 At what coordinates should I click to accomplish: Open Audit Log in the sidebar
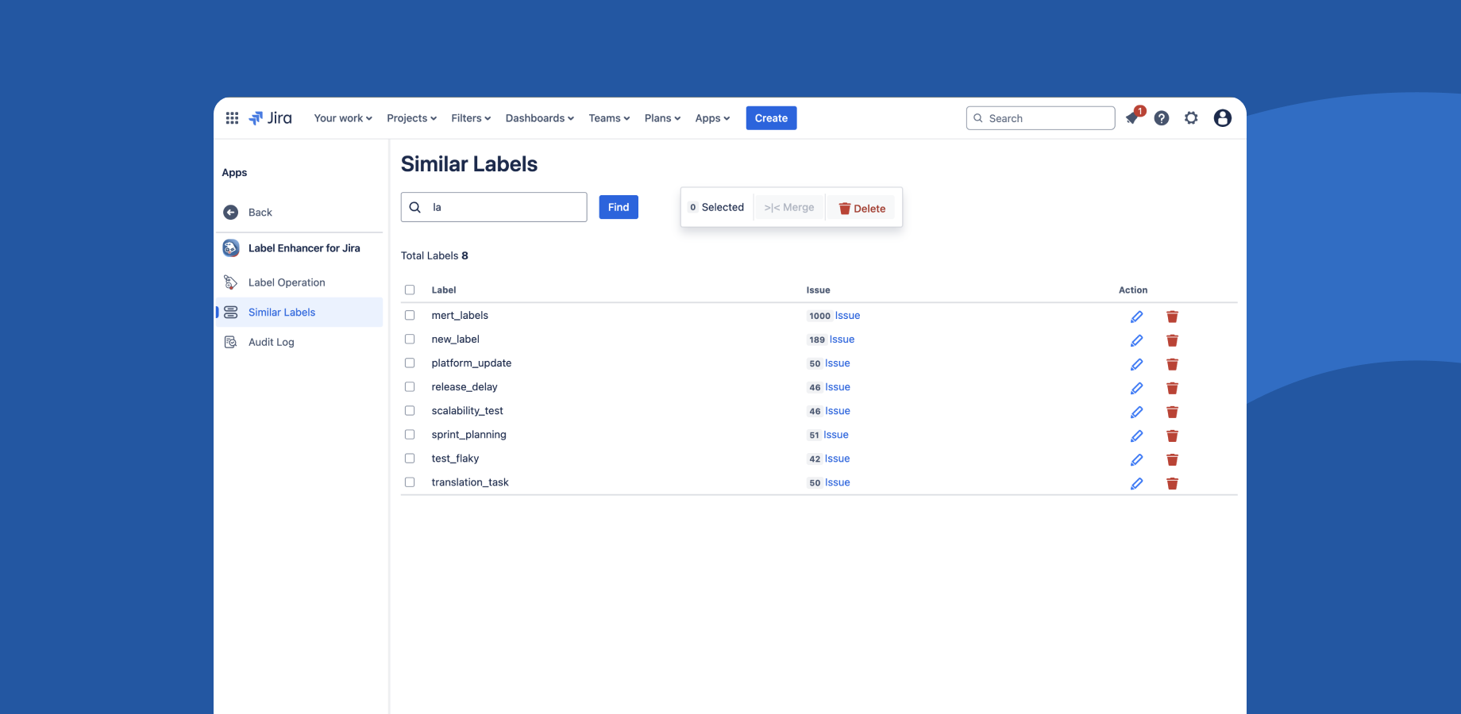coord(299,342)
